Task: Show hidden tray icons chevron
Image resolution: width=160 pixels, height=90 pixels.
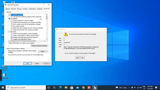Action: click(129, 87)
